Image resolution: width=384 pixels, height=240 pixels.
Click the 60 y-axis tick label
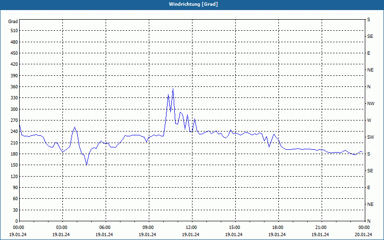[15, 198]
